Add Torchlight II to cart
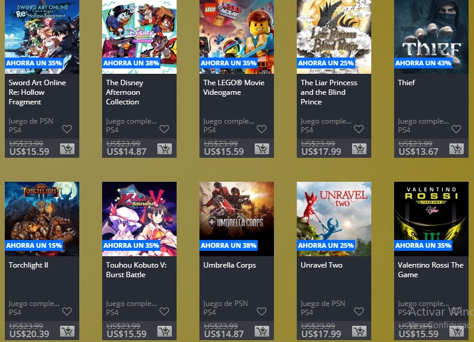This screenshot has width=474, height=342. tap(67, 331)
